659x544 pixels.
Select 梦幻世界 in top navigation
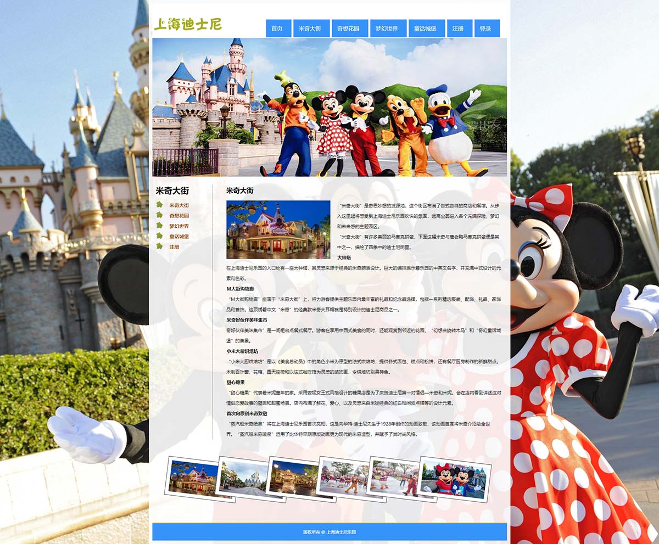388,29
